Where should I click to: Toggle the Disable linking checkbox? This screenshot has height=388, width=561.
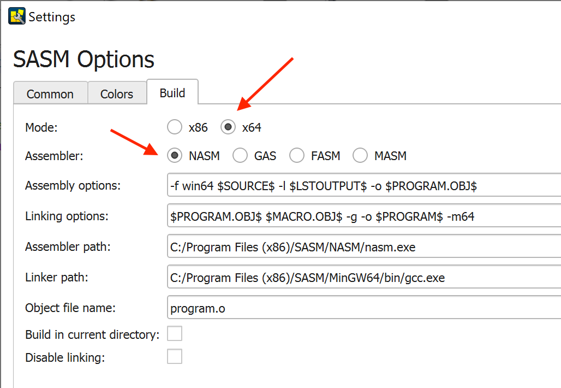coord(175,357)
